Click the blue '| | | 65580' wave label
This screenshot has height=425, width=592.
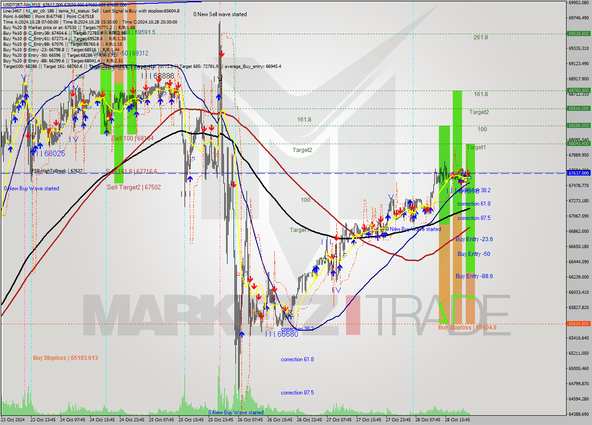click(x=282, y=334)
